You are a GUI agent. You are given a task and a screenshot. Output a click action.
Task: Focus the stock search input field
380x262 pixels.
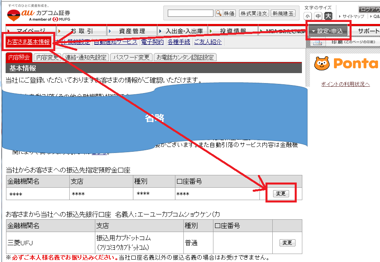click(190, 13)
